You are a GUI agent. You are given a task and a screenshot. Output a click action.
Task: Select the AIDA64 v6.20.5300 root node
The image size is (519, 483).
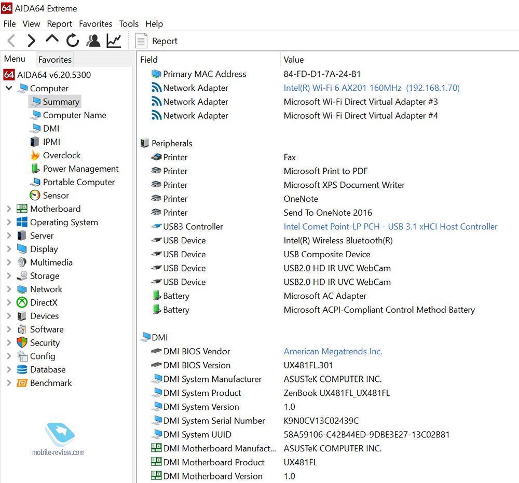coord(54,75)
